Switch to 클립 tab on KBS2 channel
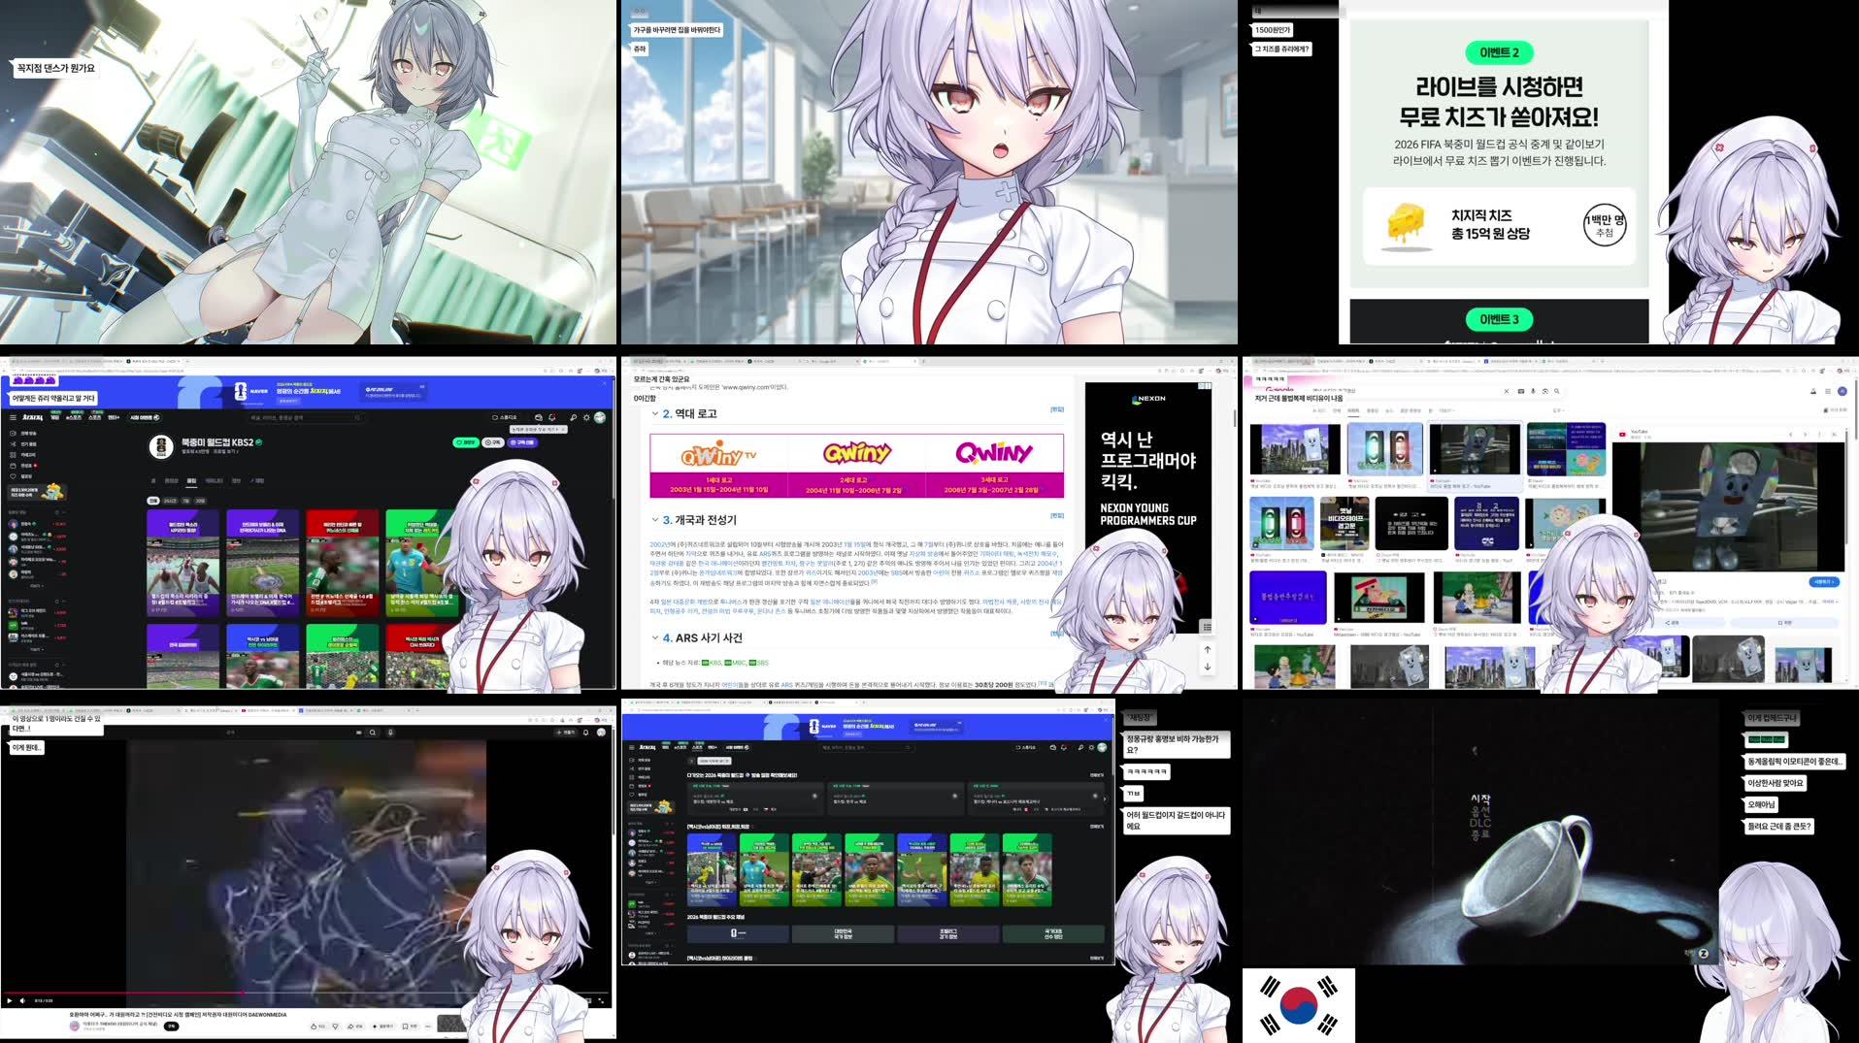The width and height of the screenshot is (1859, 1043). [x=191, y=480]
